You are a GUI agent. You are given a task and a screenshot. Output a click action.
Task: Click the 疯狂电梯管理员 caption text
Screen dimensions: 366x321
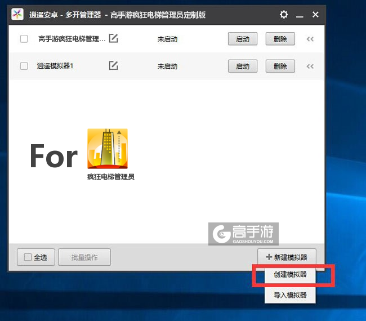(110, 177)
